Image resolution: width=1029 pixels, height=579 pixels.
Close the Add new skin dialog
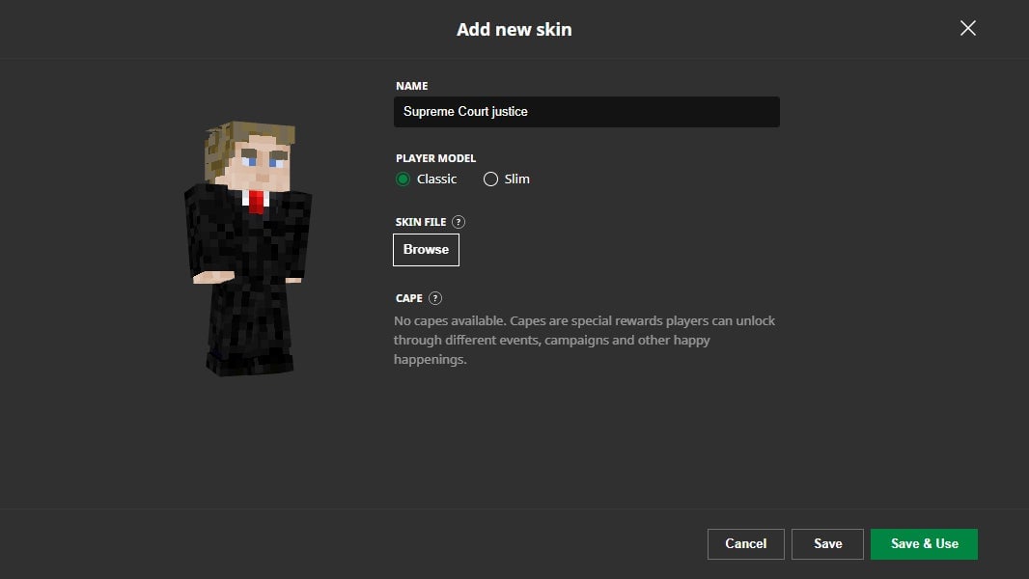[x=967, y=28]
